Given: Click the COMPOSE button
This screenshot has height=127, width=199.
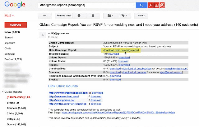Looking at the screenshot, I should (x=16, y=25).
